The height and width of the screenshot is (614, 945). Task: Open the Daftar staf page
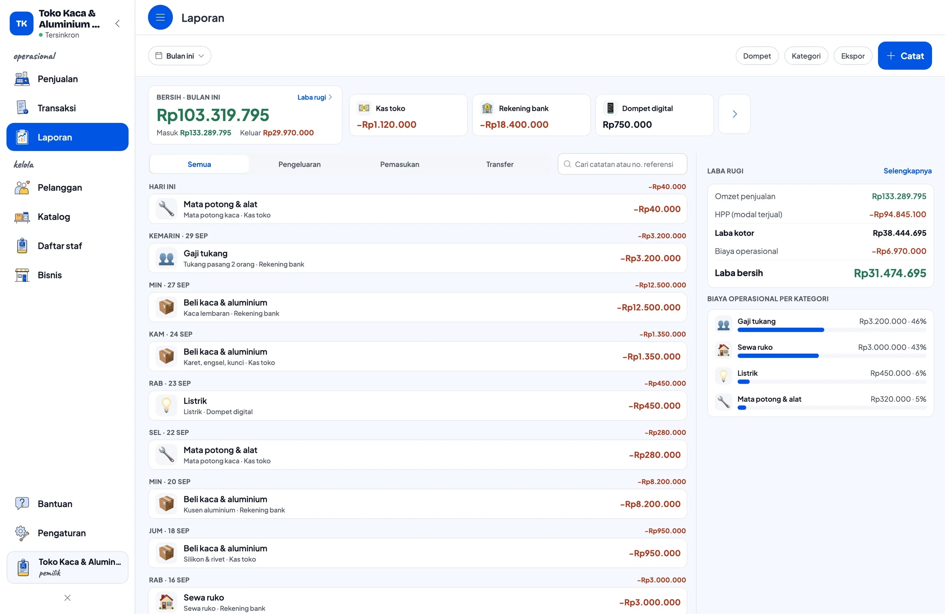coord(67,246)
